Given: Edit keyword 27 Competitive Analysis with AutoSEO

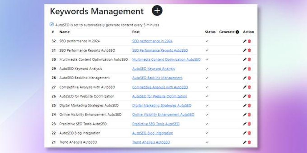Looking at the screenshot, I should point(245,87).
